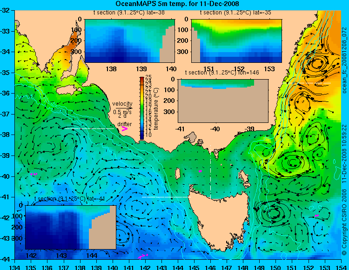Click the '146' main longitude axis label
The width and height of the screenshot is (349, 270).
tap(210, 267)
